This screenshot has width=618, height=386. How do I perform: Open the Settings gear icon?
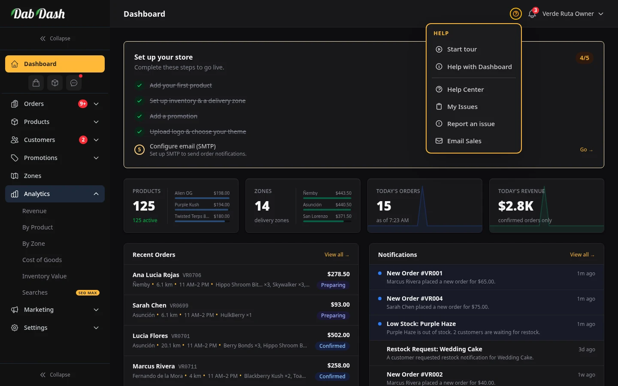coord(15,328)
